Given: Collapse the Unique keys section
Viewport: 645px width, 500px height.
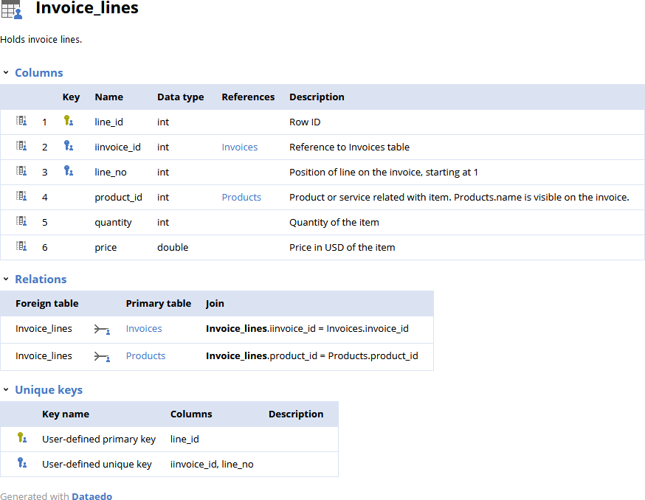Looking at the screenshot, I should click(x=7, y=390).
